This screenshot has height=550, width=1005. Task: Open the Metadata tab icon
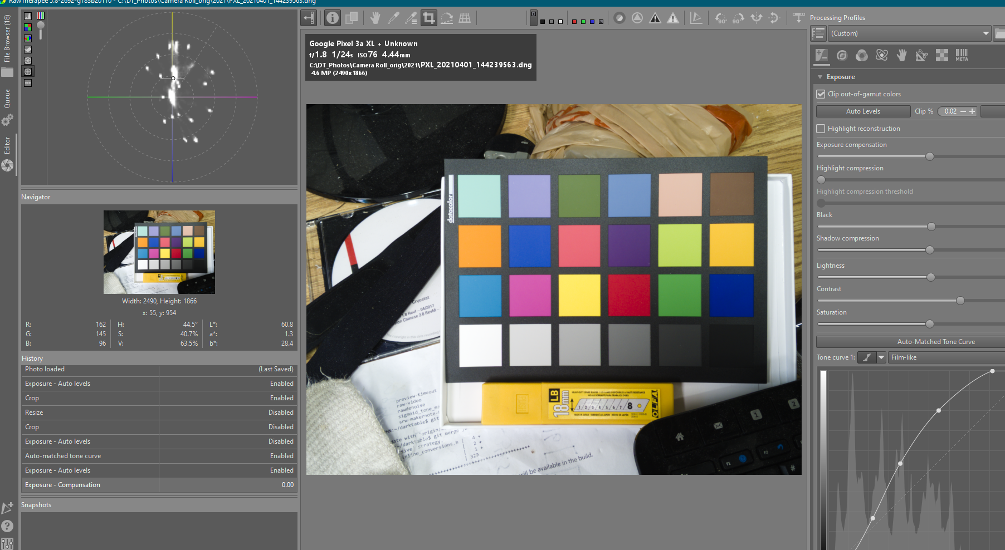coord(962,55)
